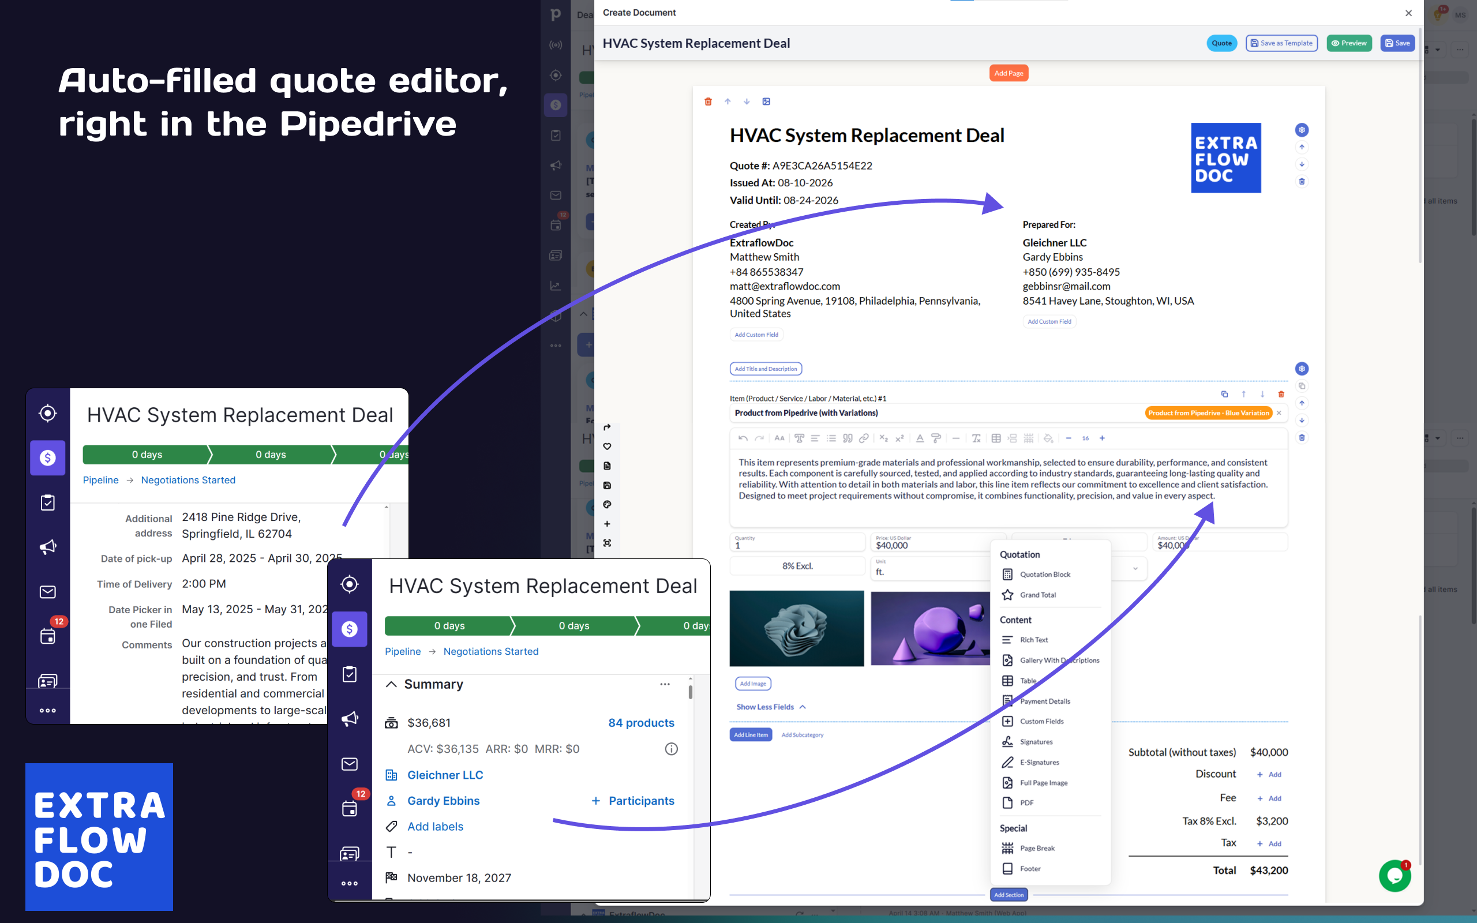Choose Custom Fields from the section menu

pyautogui.click(x=1041, y=721)
